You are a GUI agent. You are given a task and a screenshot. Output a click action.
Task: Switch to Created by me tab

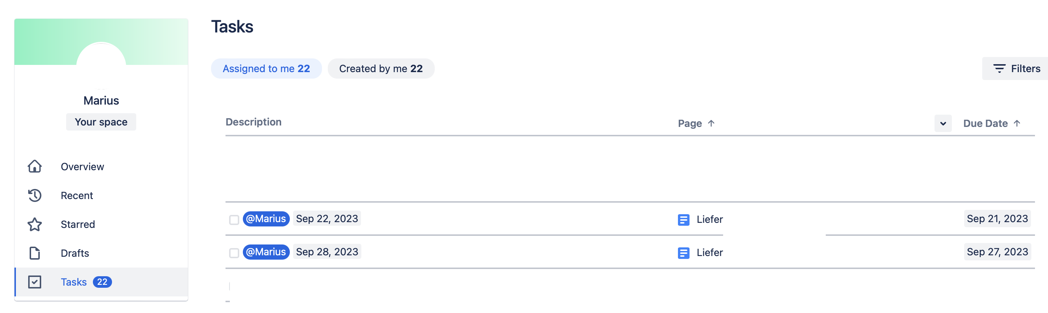click(x=381, y=69)
